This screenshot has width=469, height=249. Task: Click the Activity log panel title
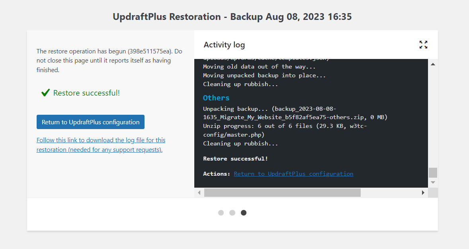224,45
